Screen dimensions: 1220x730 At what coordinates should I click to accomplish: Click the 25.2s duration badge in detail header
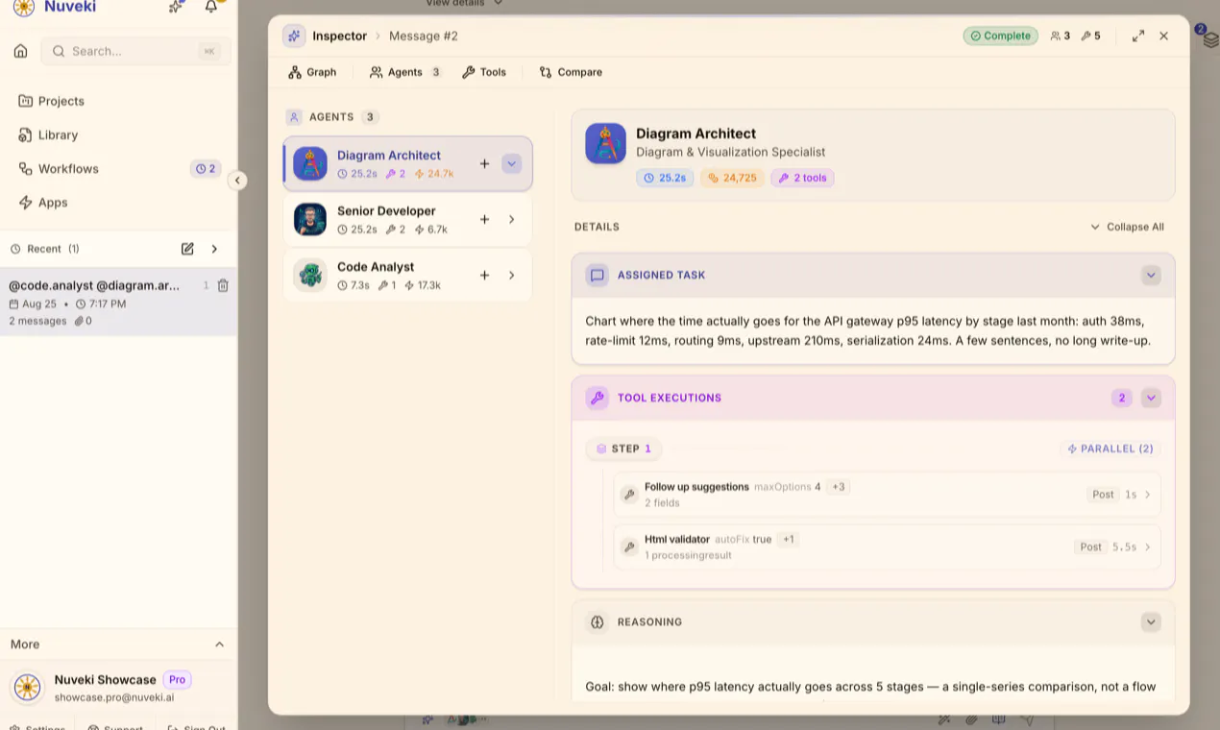665,178
